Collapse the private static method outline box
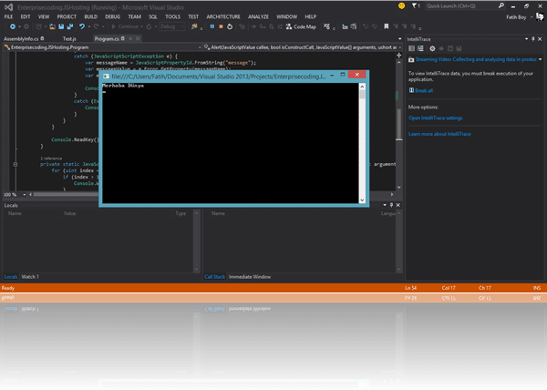The image size is (547, 390). [x=15, y=164]
